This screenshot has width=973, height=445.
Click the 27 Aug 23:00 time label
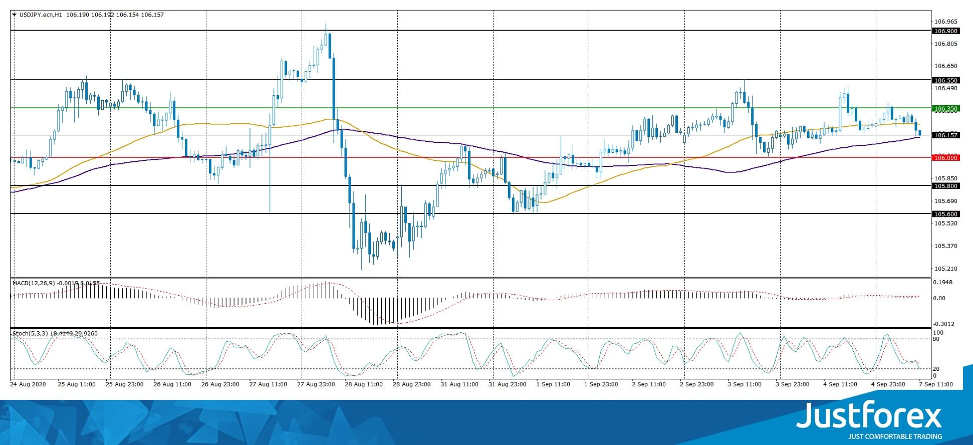pos(316,384)
